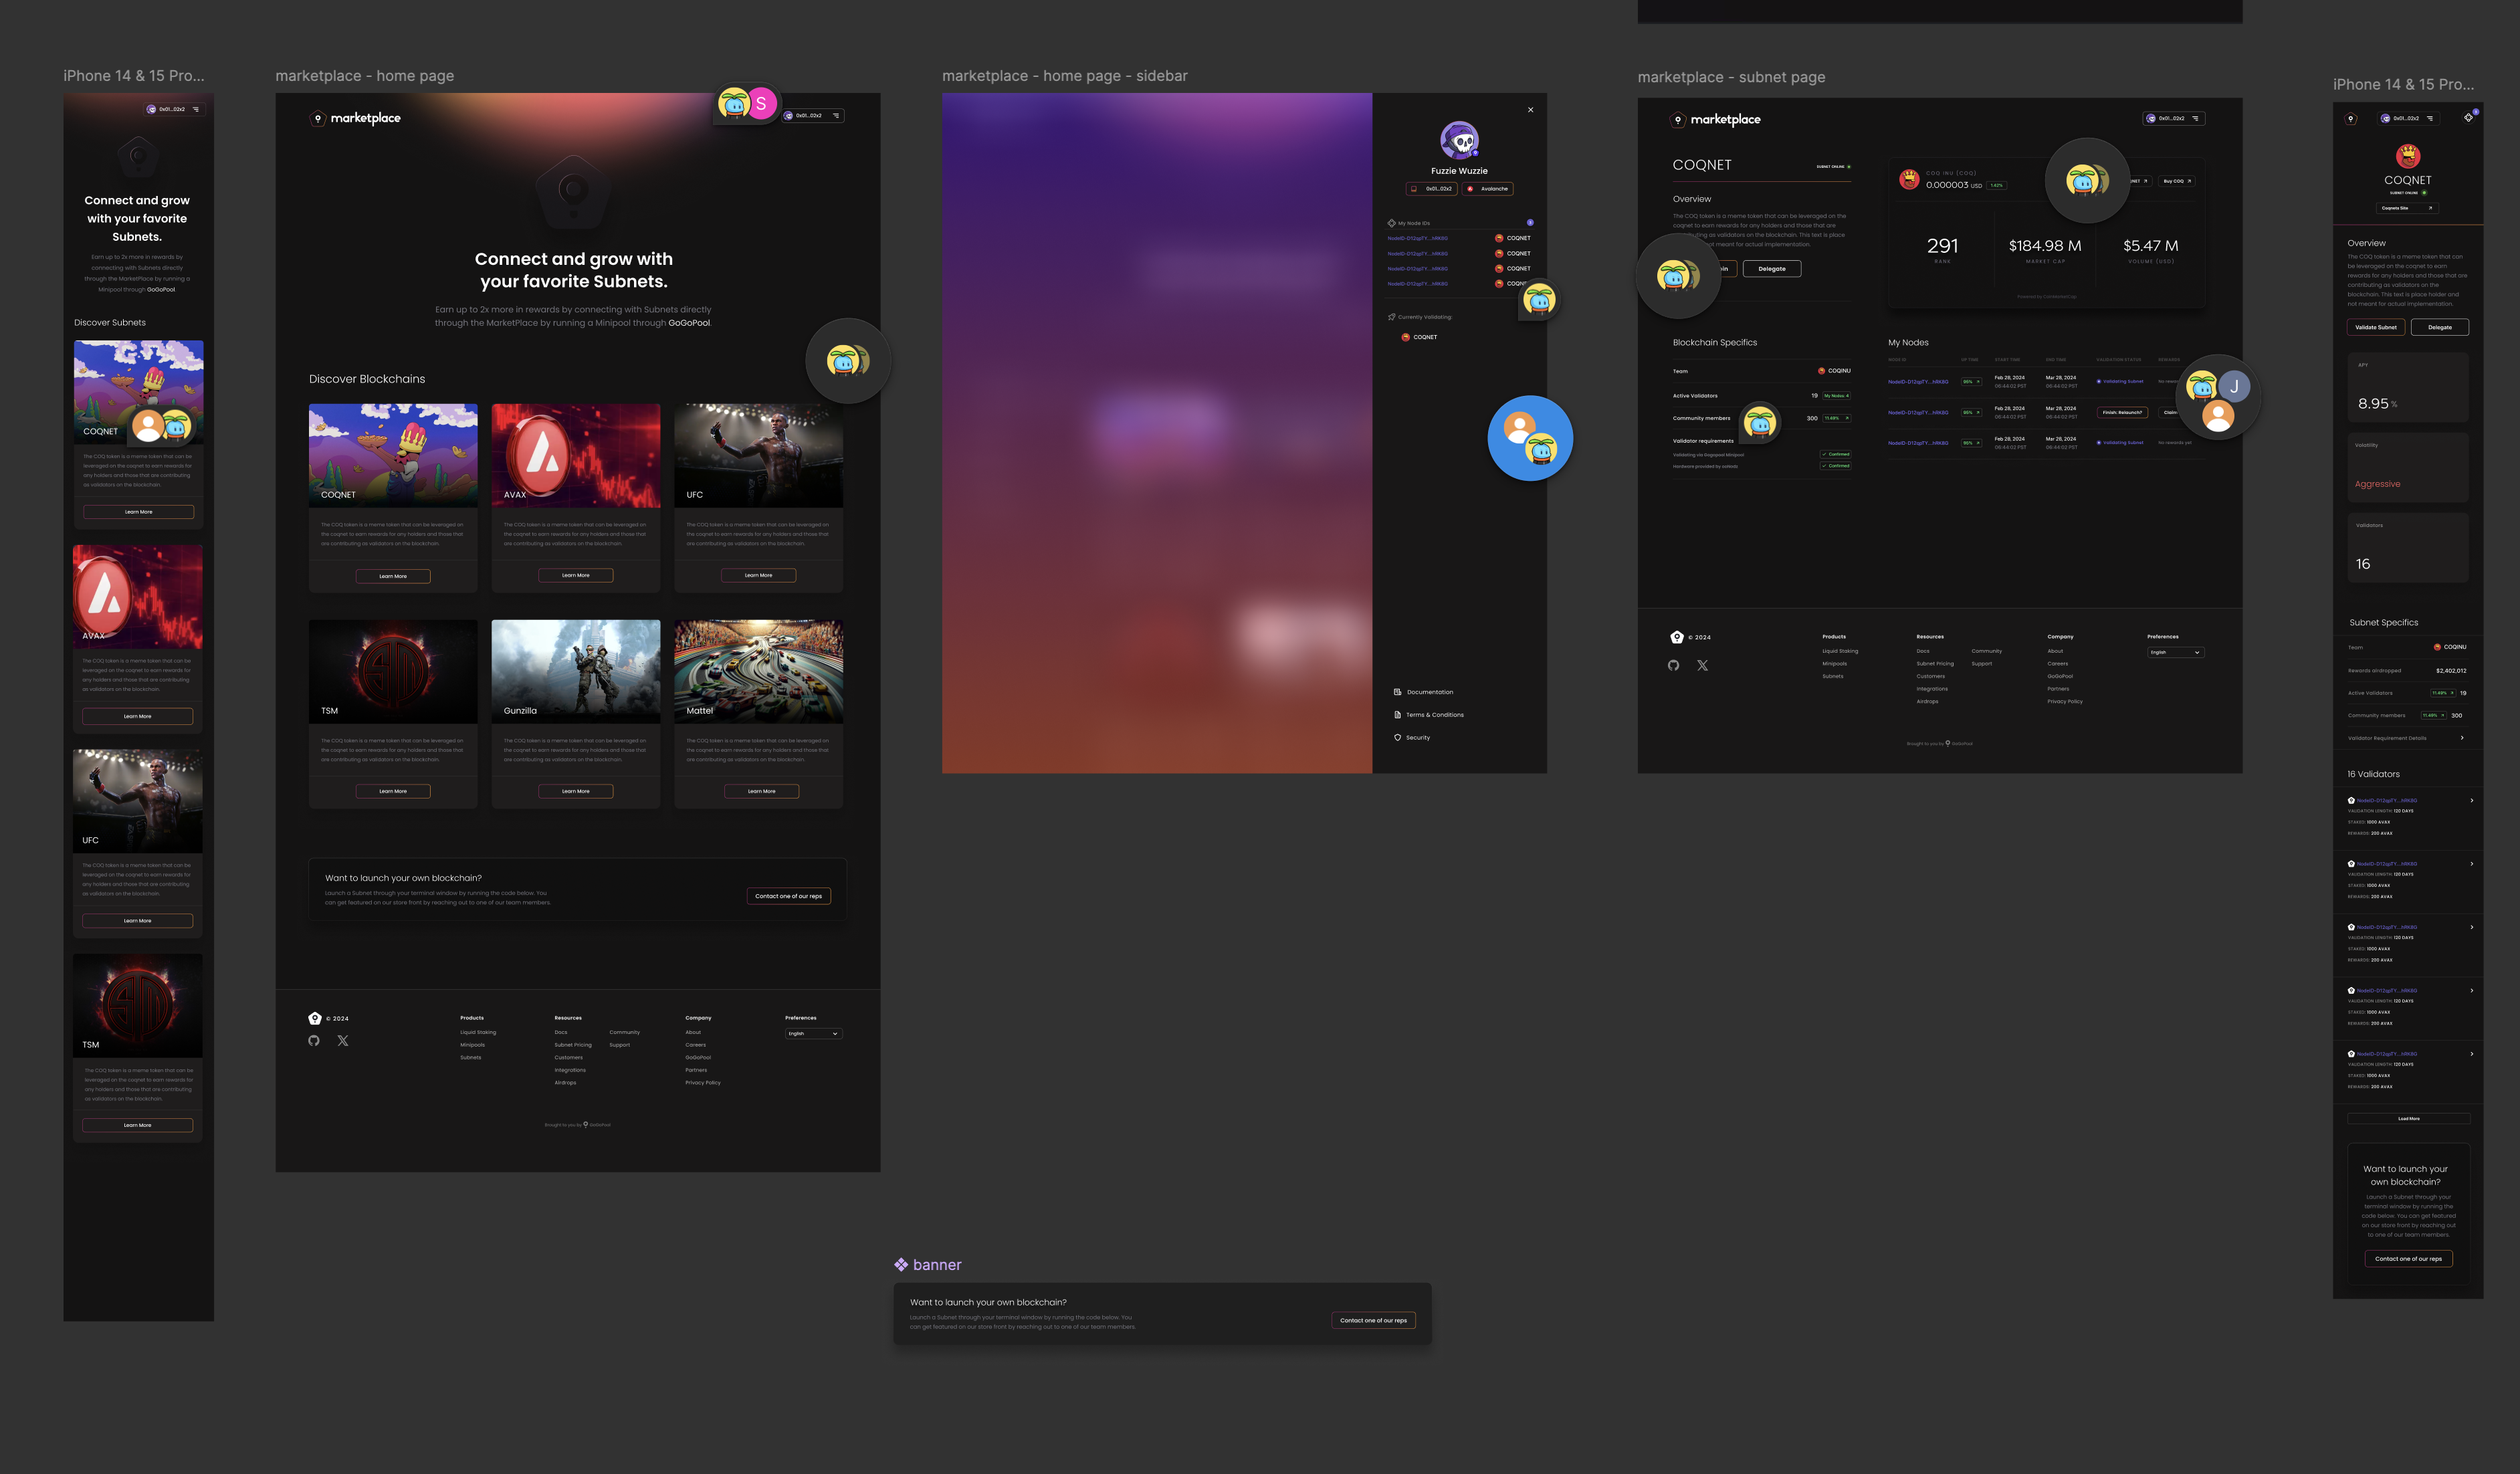
Task: Click the Gunzilla blockchain thumbnail
Action: pos(576,670)
